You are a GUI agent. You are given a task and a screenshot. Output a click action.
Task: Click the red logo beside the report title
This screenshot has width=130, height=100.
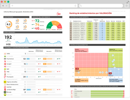point(59,14)
